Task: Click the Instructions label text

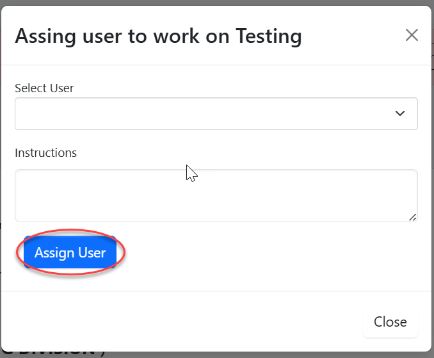Action: click(x=45, y=152)
